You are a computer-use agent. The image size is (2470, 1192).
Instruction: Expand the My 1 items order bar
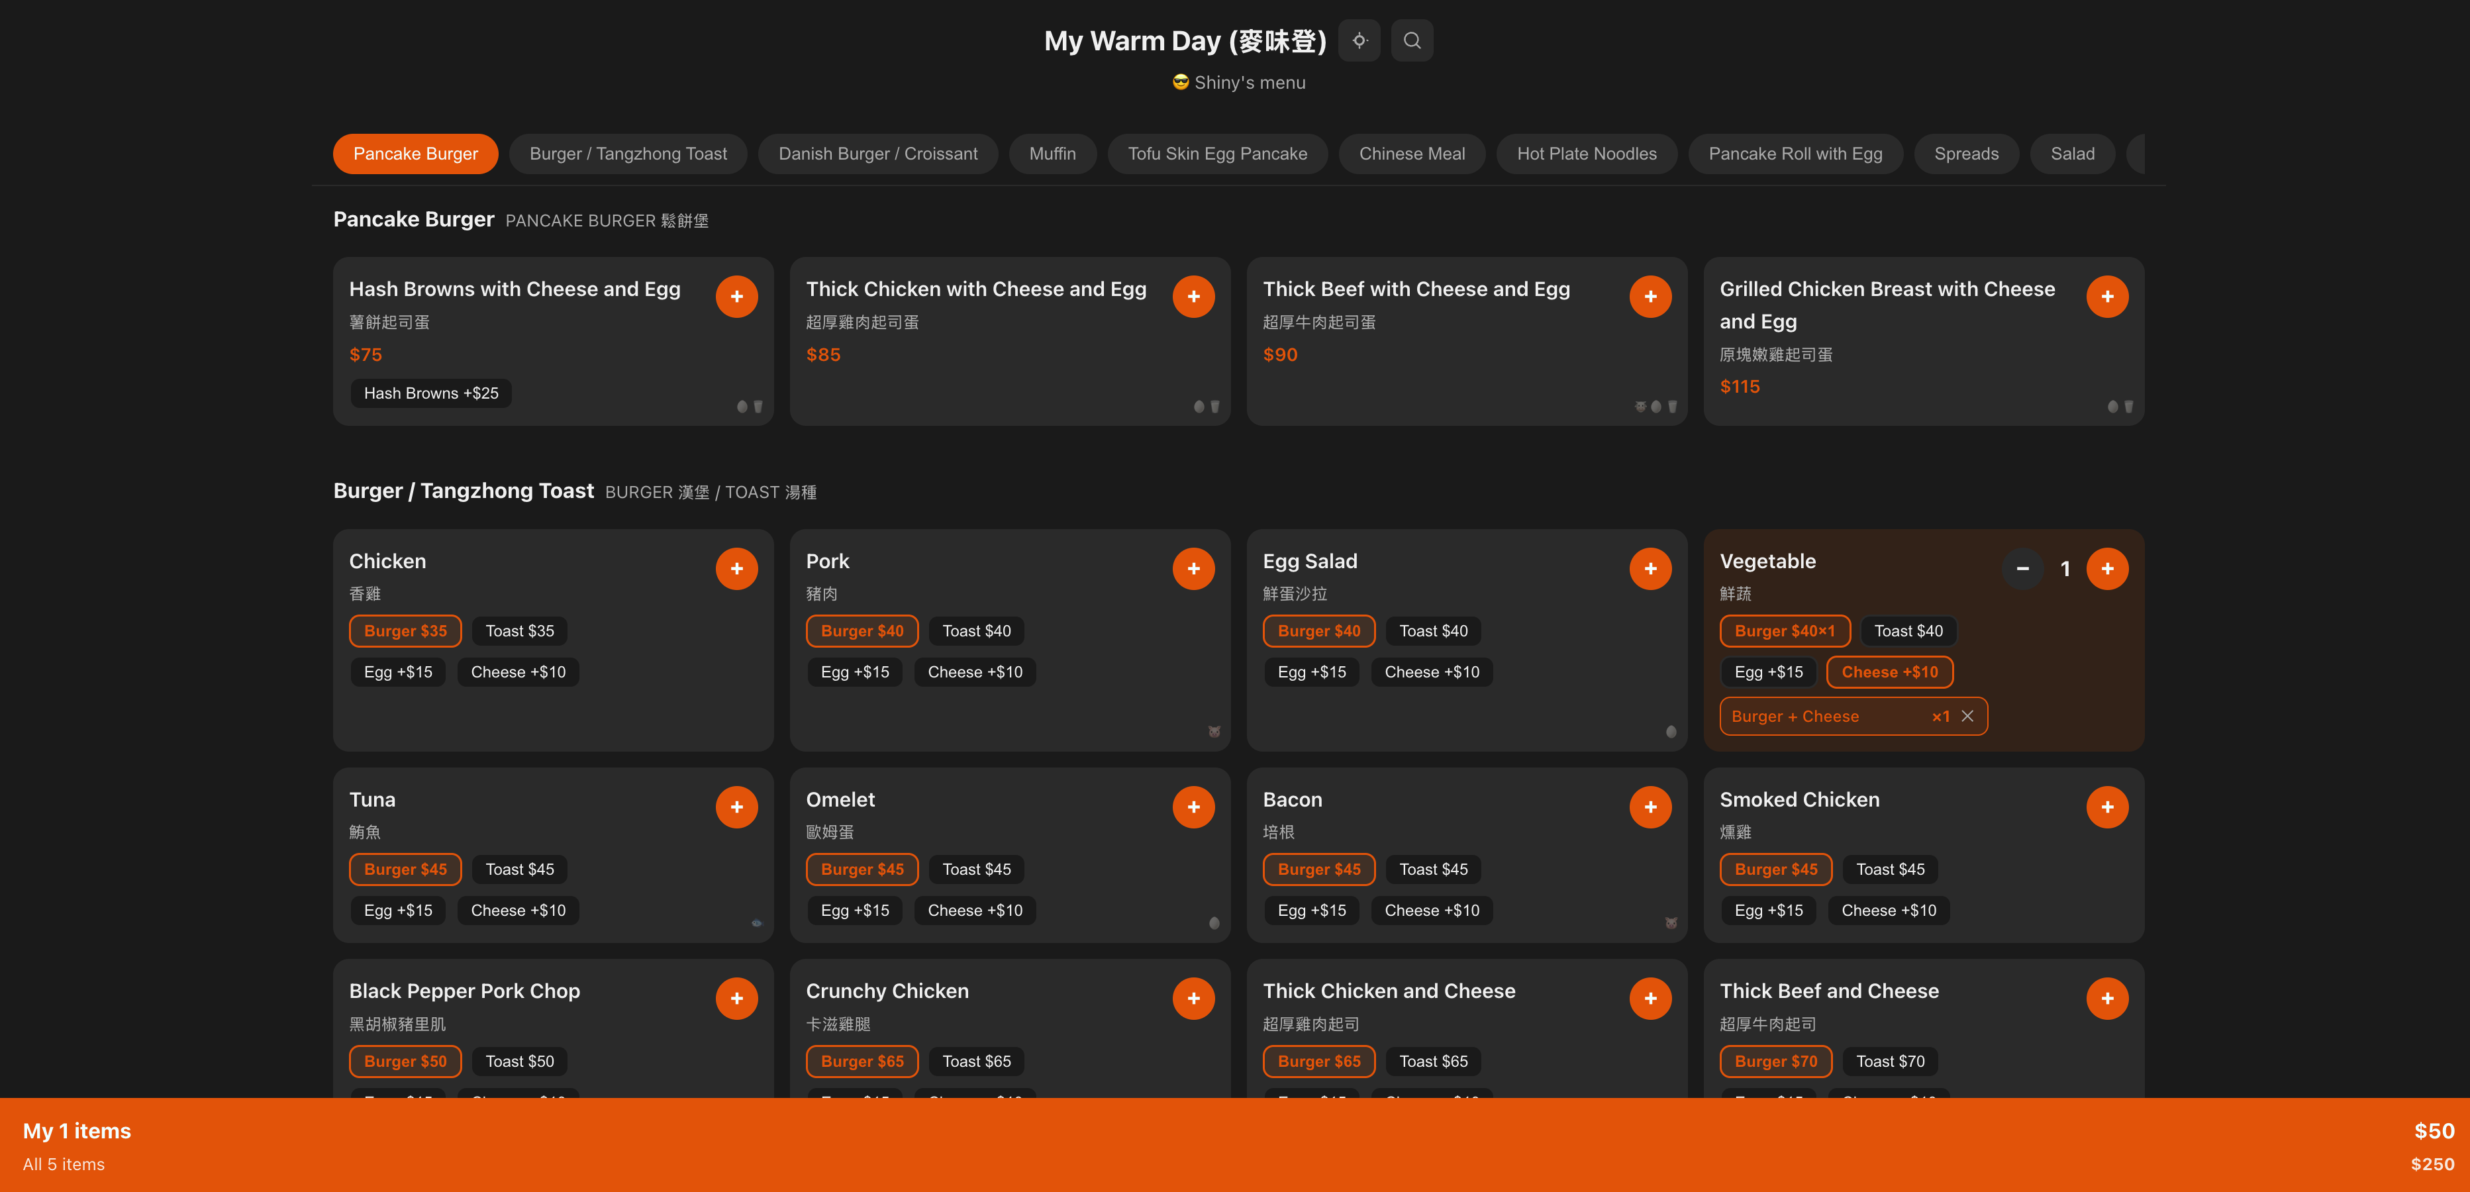point(77,1130)
